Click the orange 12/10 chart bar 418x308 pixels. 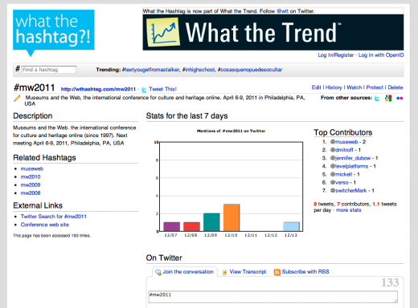click(232, 217)
